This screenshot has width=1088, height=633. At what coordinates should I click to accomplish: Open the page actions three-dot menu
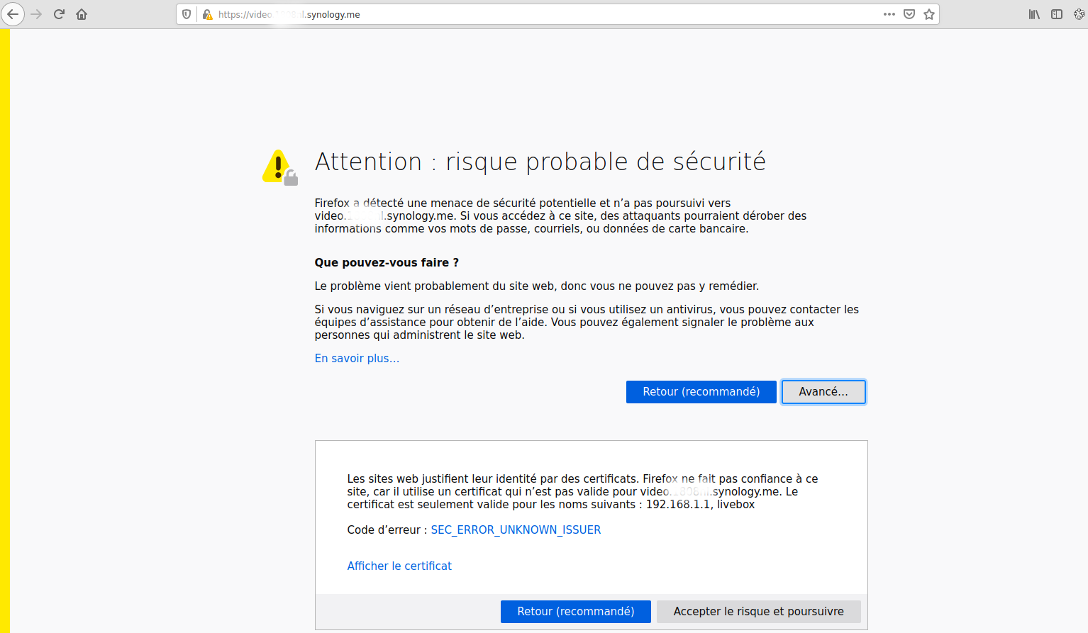pos(889,14)
